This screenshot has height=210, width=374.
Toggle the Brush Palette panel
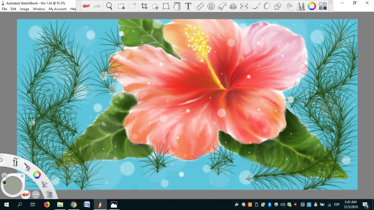301,6
